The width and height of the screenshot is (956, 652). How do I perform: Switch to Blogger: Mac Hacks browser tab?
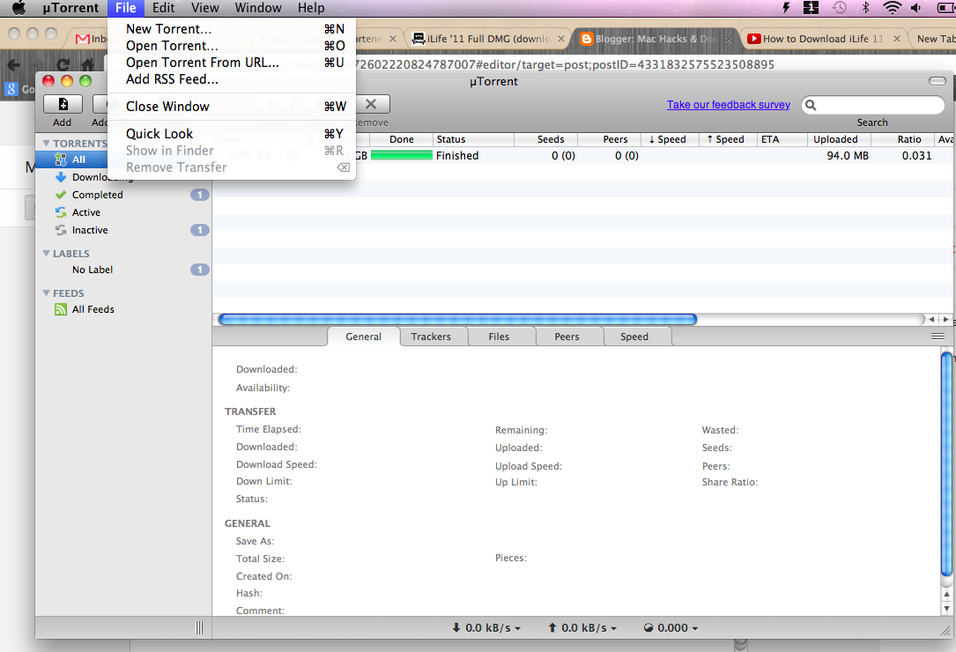(656, 39)
